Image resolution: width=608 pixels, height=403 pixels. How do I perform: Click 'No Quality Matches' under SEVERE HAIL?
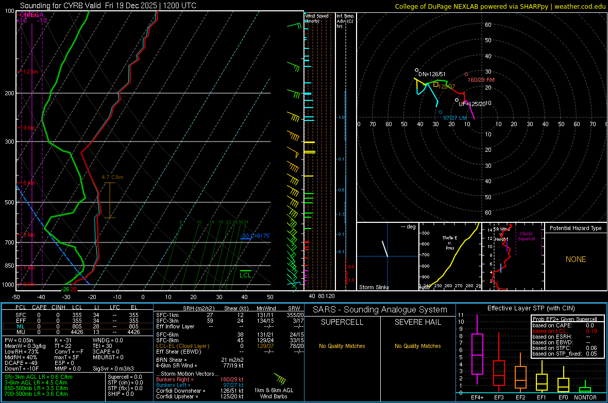(x=417, y=346)
